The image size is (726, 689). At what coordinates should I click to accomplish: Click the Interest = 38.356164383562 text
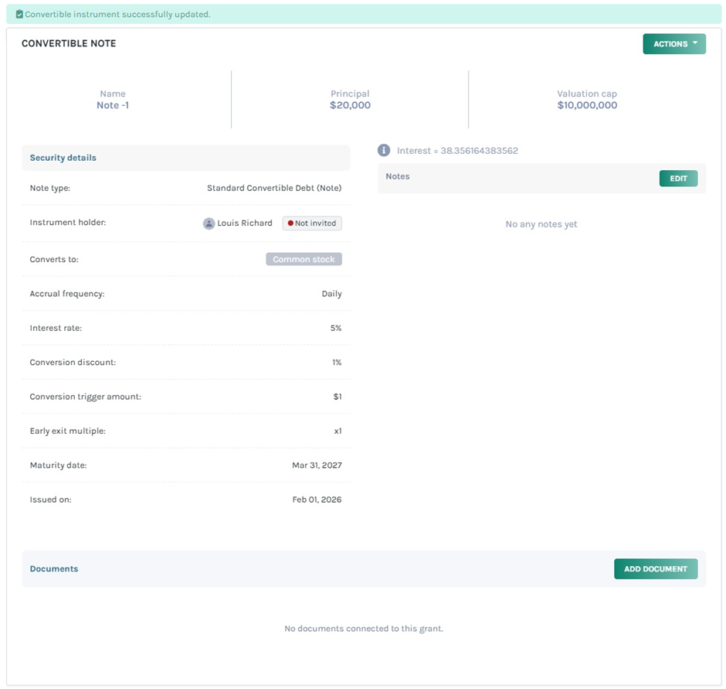tap(457, 151)
